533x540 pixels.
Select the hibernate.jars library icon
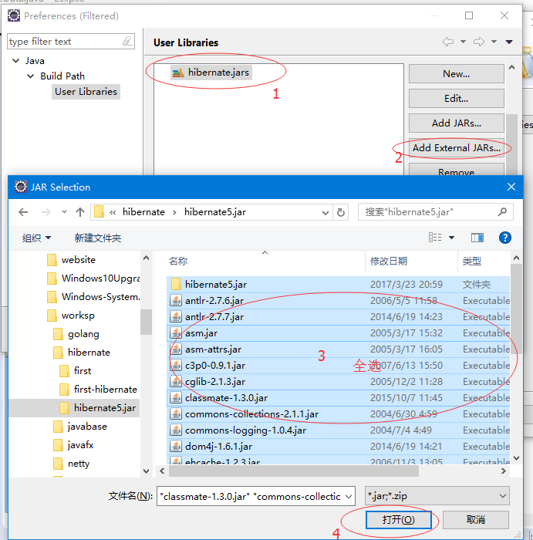point(178,73)
